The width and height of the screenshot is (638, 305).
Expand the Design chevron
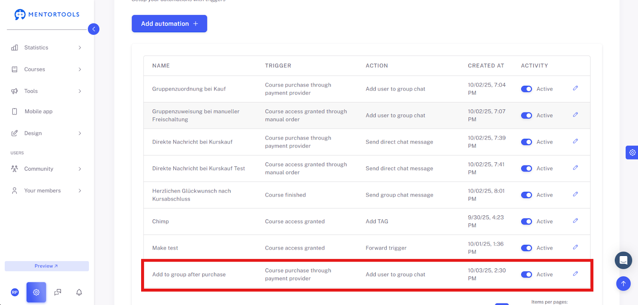click(x=80, y=133)
